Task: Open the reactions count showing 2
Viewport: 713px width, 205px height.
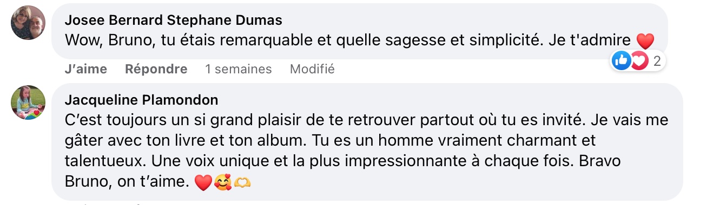Action: point(657,61)
